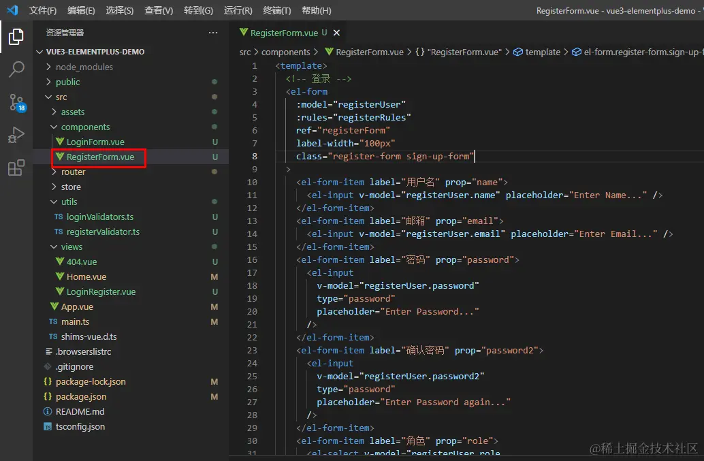Open the 选择(S) menu
Viewport: 704px width, 461px height.
pos(119,10)
